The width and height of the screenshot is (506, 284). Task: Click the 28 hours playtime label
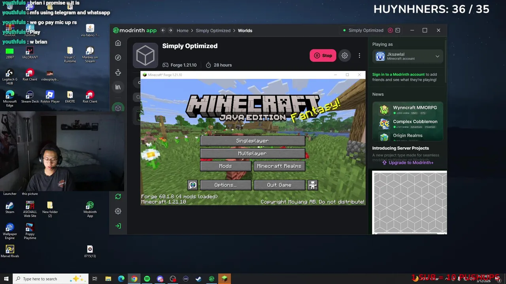pos(219,65)
